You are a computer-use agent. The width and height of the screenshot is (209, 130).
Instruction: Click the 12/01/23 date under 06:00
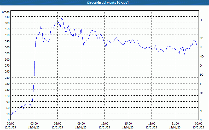[x=57, y=127]
